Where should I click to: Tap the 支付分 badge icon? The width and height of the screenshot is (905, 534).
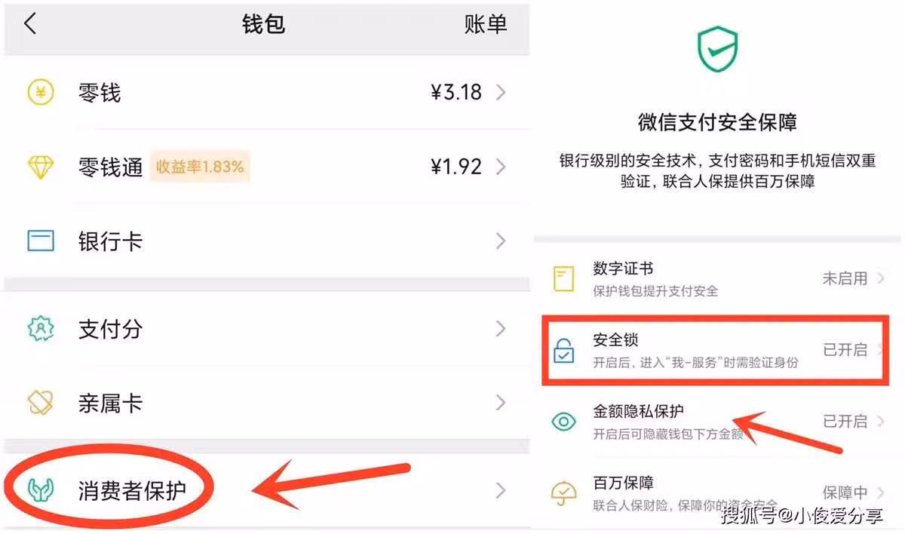(41, 330)
